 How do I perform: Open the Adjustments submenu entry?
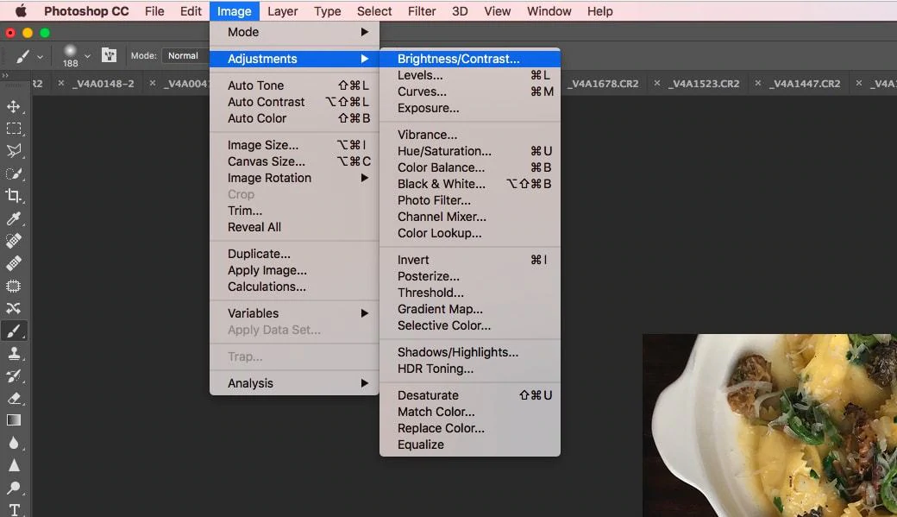pos(294,59)
